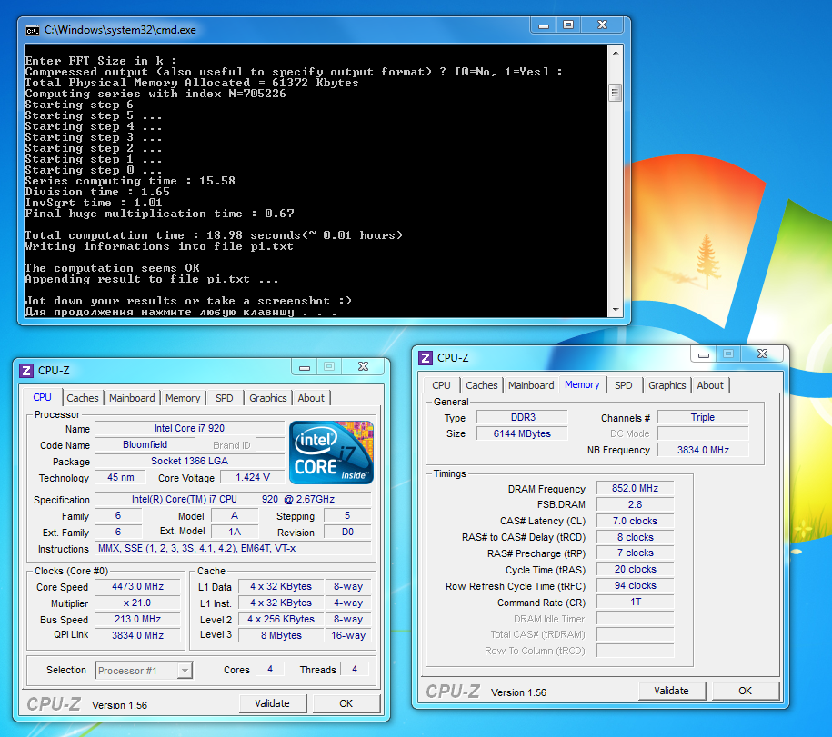Open the About tab in left CPU-Z window
The height and width of the screenshot is (737, 832).
(311, 398)
